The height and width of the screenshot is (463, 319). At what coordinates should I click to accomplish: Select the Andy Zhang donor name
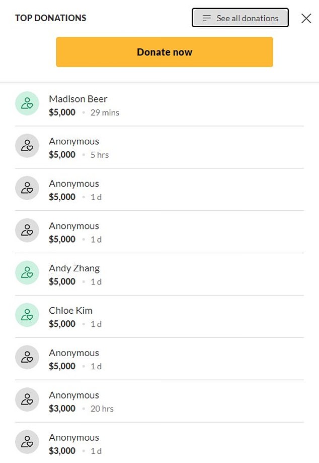[74, 268]
